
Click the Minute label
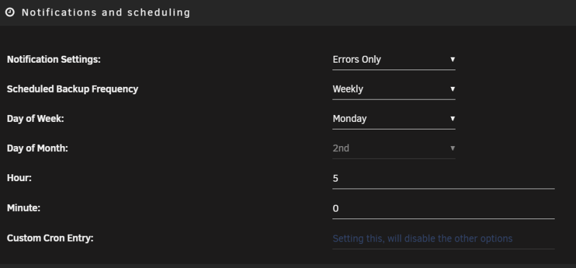[24, 208]
